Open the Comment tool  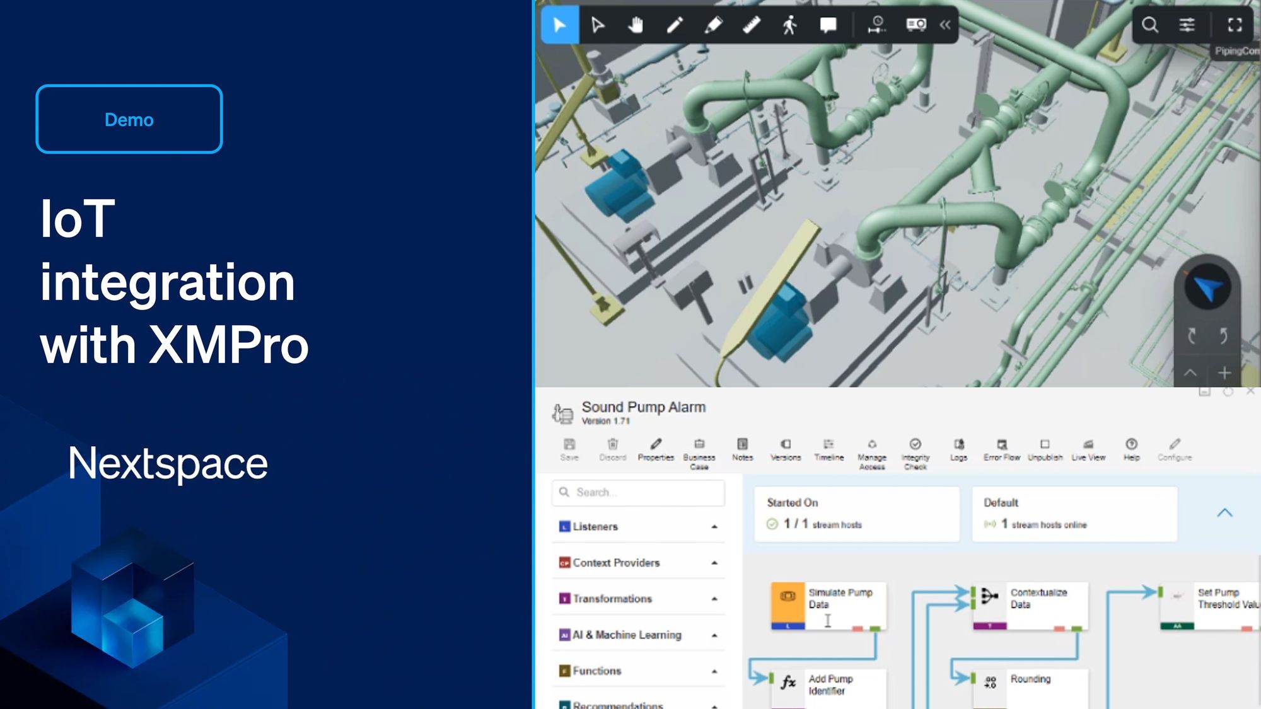827,25
